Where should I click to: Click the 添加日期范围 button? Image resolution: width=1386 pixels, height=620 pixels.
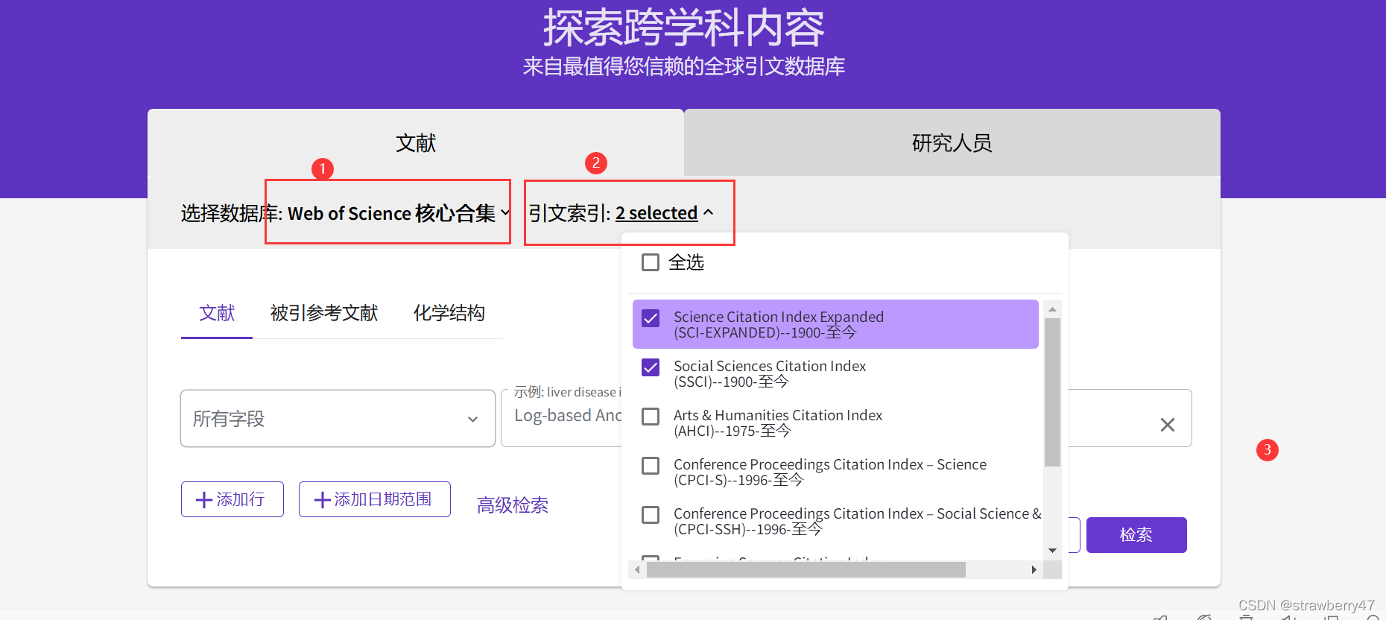point(375,499)
